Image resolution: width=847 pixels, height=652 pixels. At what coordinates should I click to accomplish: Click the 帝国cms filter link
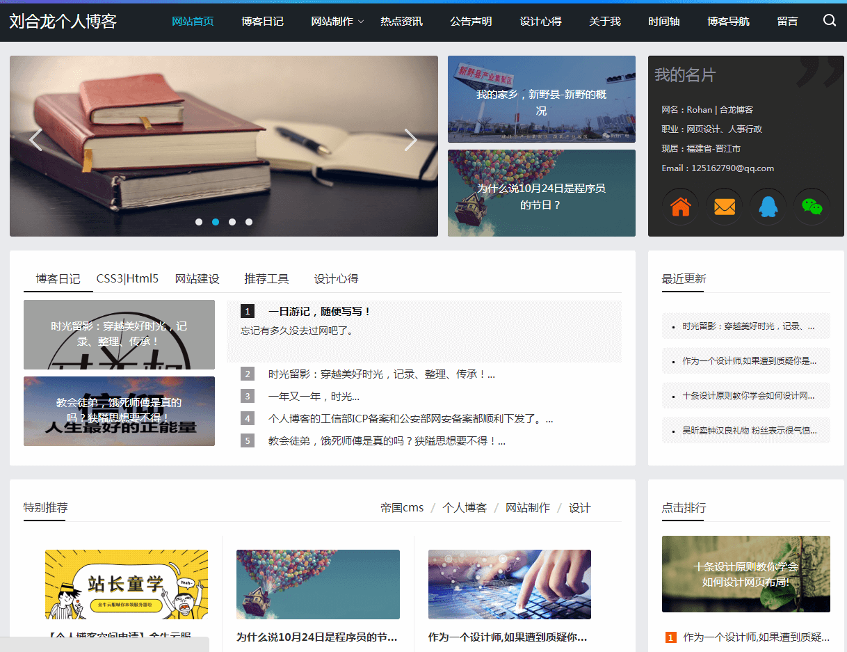[x=402, y=508]
